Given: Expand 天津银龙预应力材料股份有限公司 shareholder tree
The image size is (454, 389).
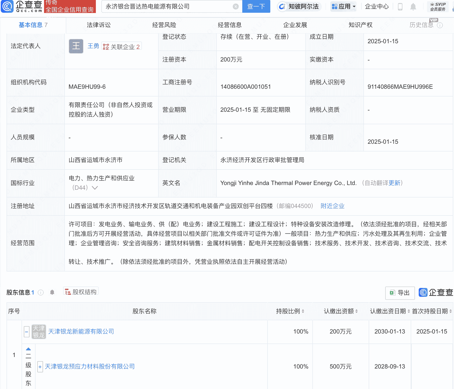Looking at the screenshot, I should (x=40, y=366).
